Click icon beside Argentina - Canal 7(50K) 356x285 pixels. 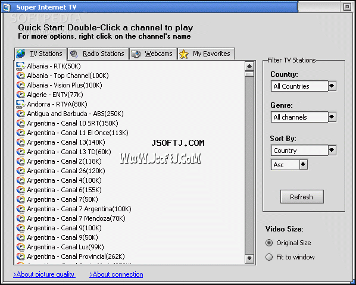[x=21, y=199]
